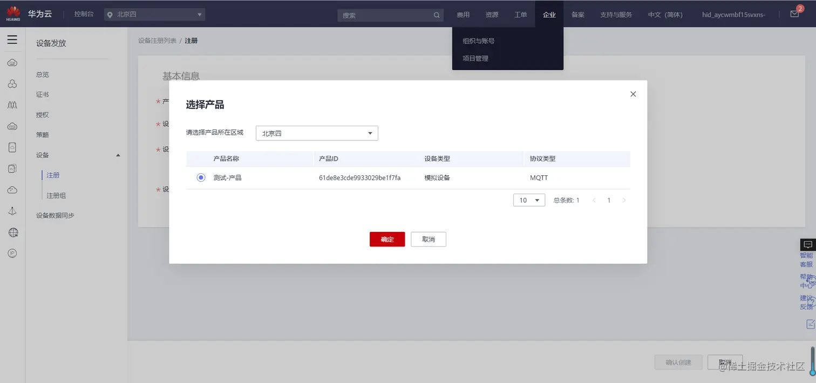Click the MQTT protocol cell
Viewport: 816px width, 383px height.
(x=539, y=177)
